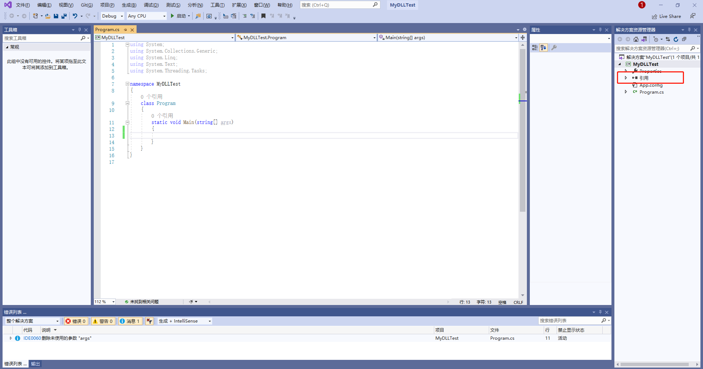Toggle auto-hide pin on Solution Explorer
The height and width of the screenshot is (369, 703).
(689, 30)
